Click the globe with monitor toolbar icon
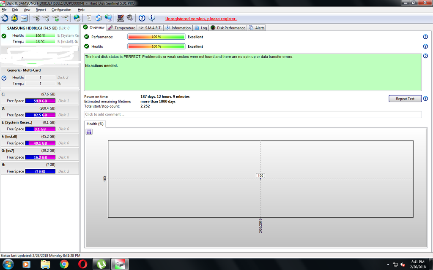The height and width of the screenshot is (270, 433). tap(108, 18)
